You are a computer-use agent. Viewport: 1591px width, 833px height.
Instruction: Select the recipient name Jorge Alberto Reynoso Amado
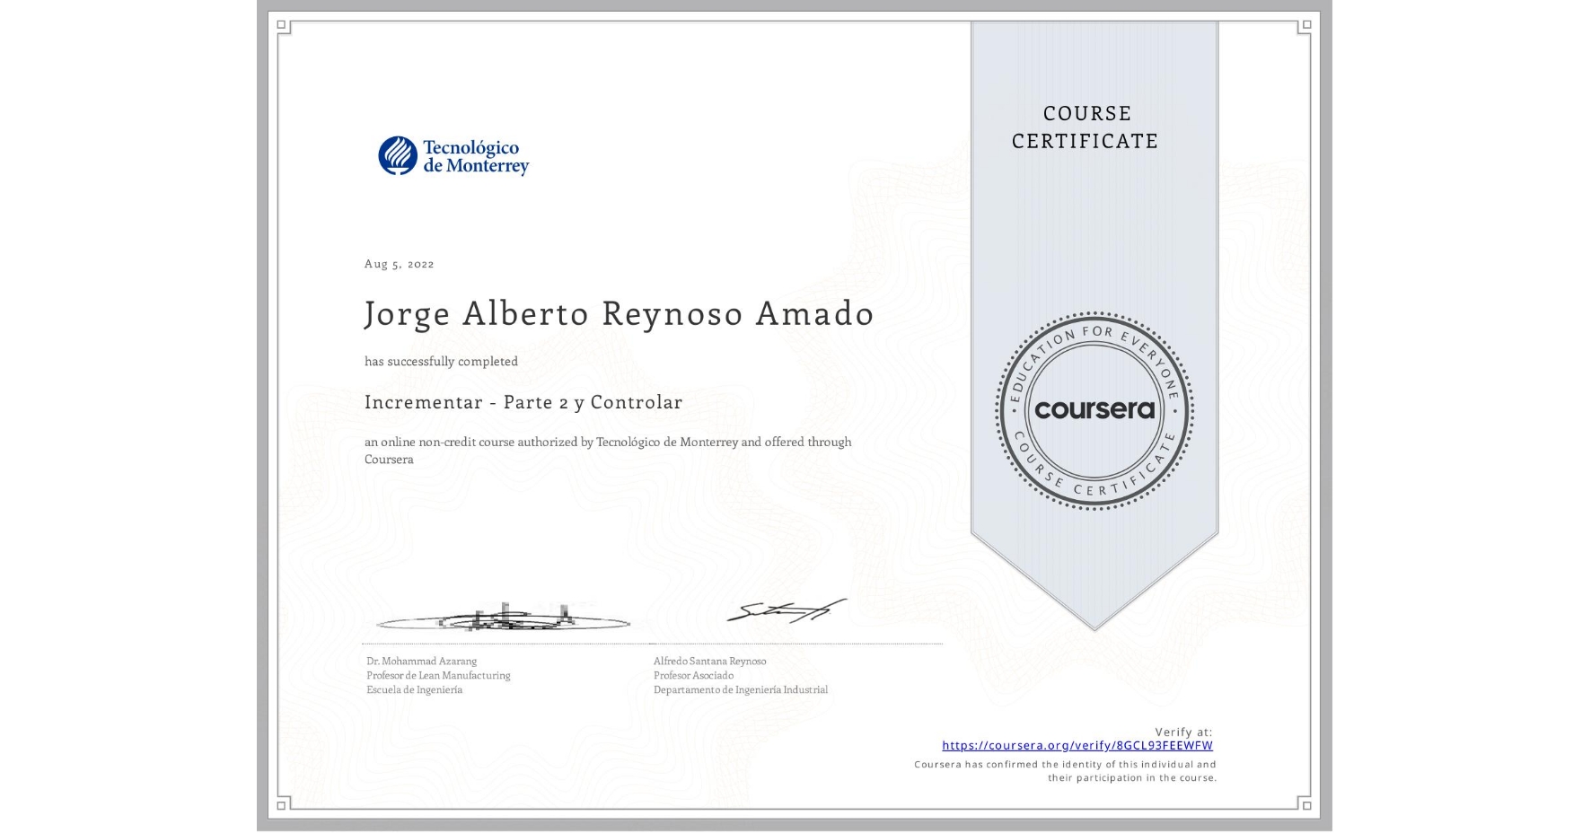(x=619, y=313)
